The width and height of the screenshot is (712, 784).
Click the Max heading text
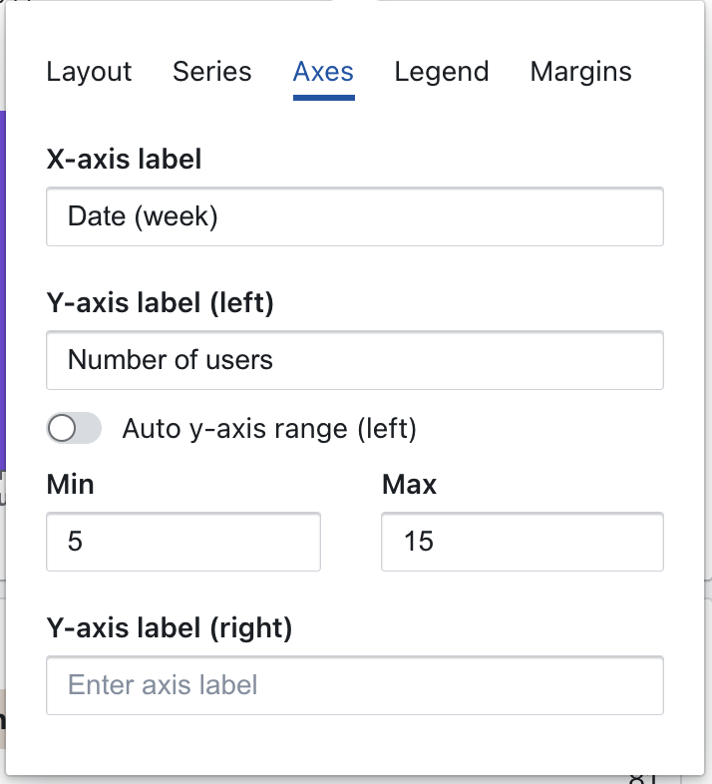(409, 485)
